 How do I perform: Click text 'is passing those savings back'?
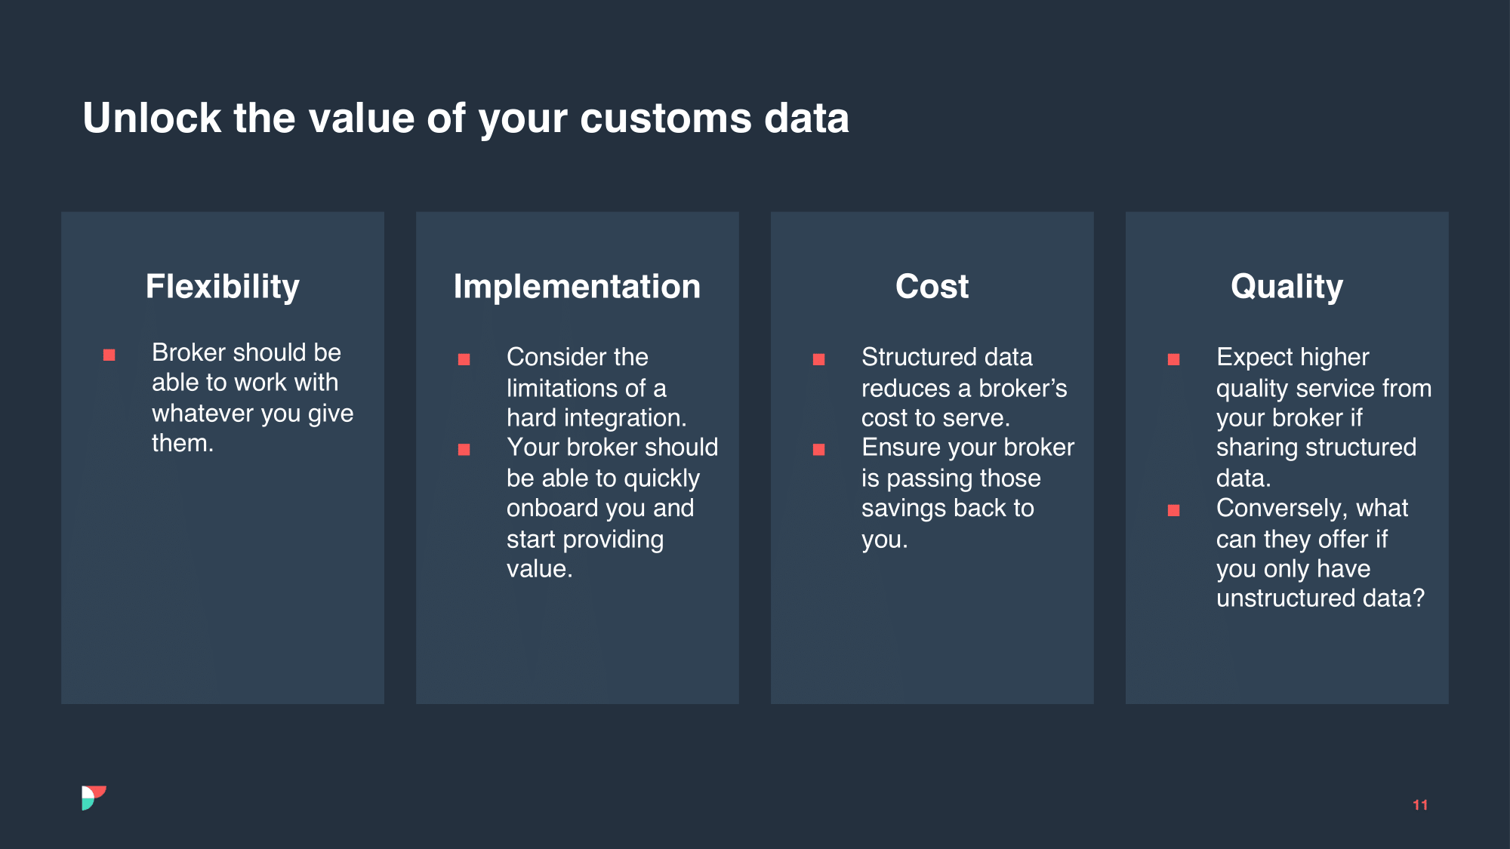point(951,493)
